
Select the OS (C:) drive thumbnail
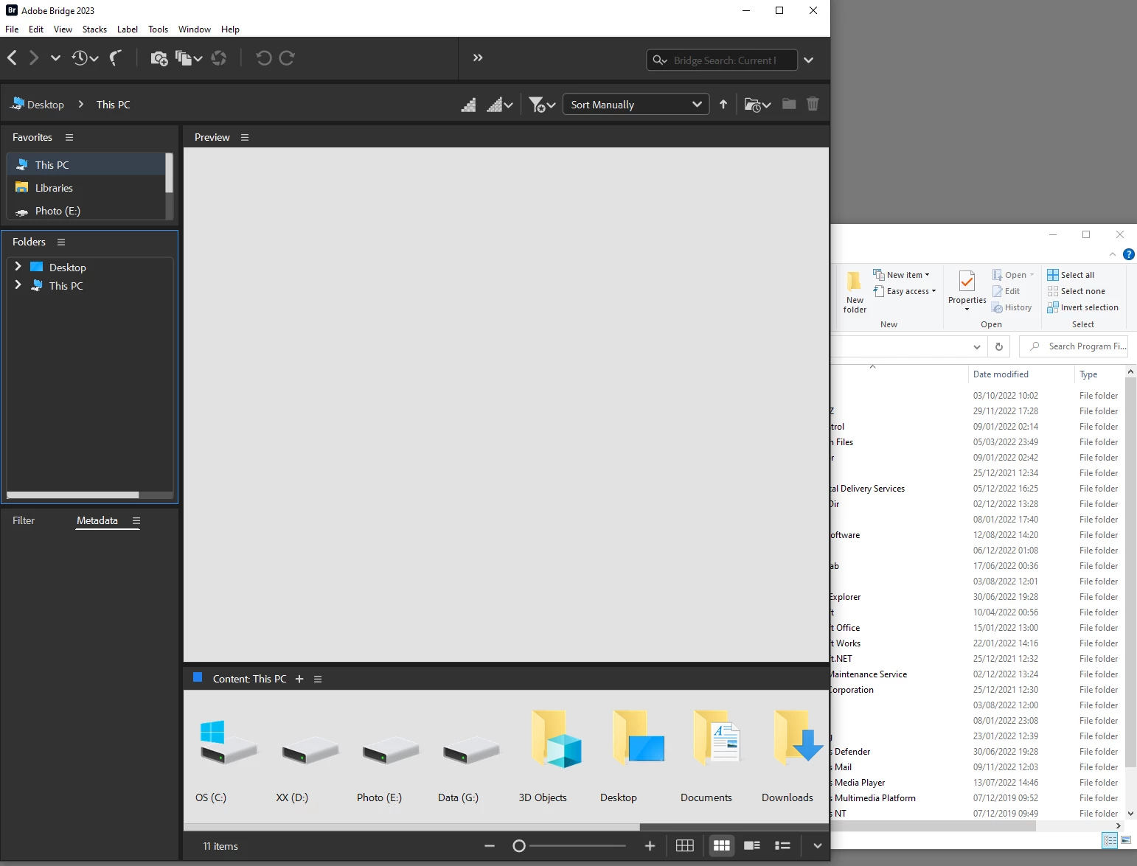228,743
